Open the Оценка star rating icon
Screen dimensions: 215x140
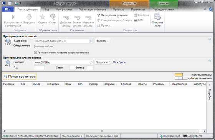[43, 17]
